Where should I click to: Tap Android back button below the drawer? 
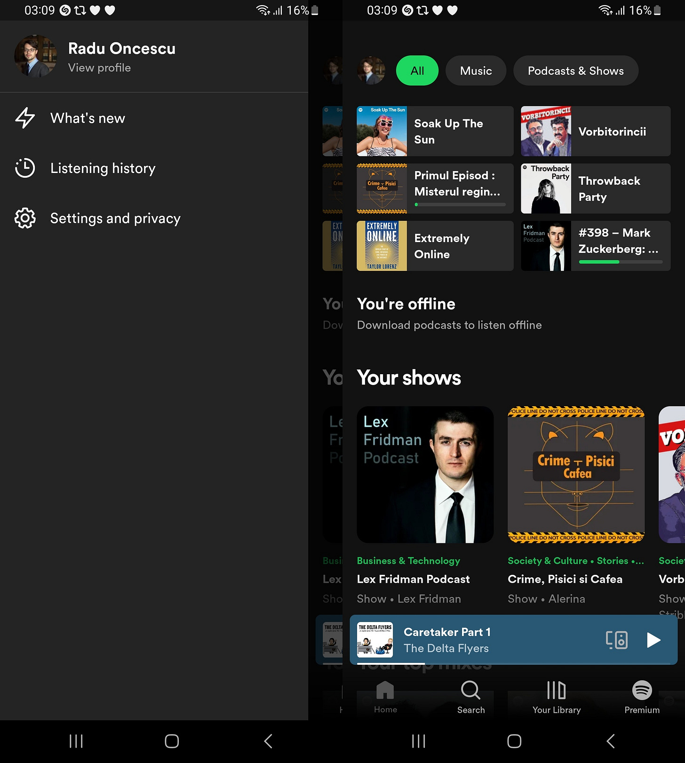(268, 741)
